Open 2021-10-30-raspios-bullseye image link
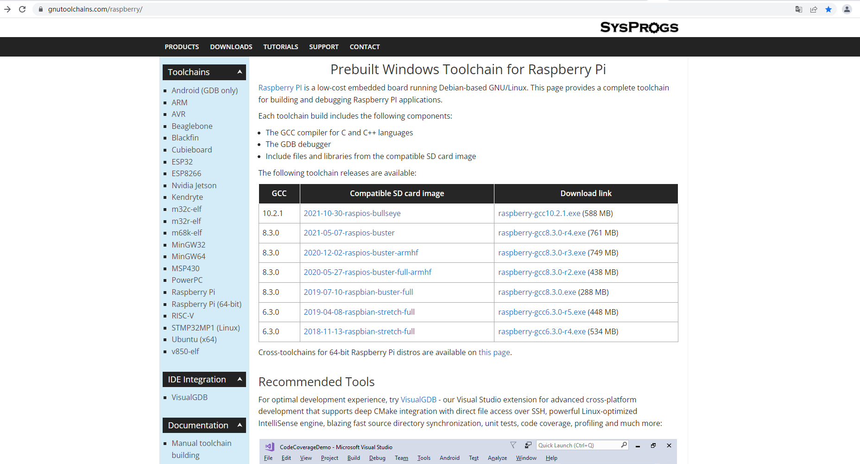Viewport: 860px width, 464px height. (x=352, y=213)
